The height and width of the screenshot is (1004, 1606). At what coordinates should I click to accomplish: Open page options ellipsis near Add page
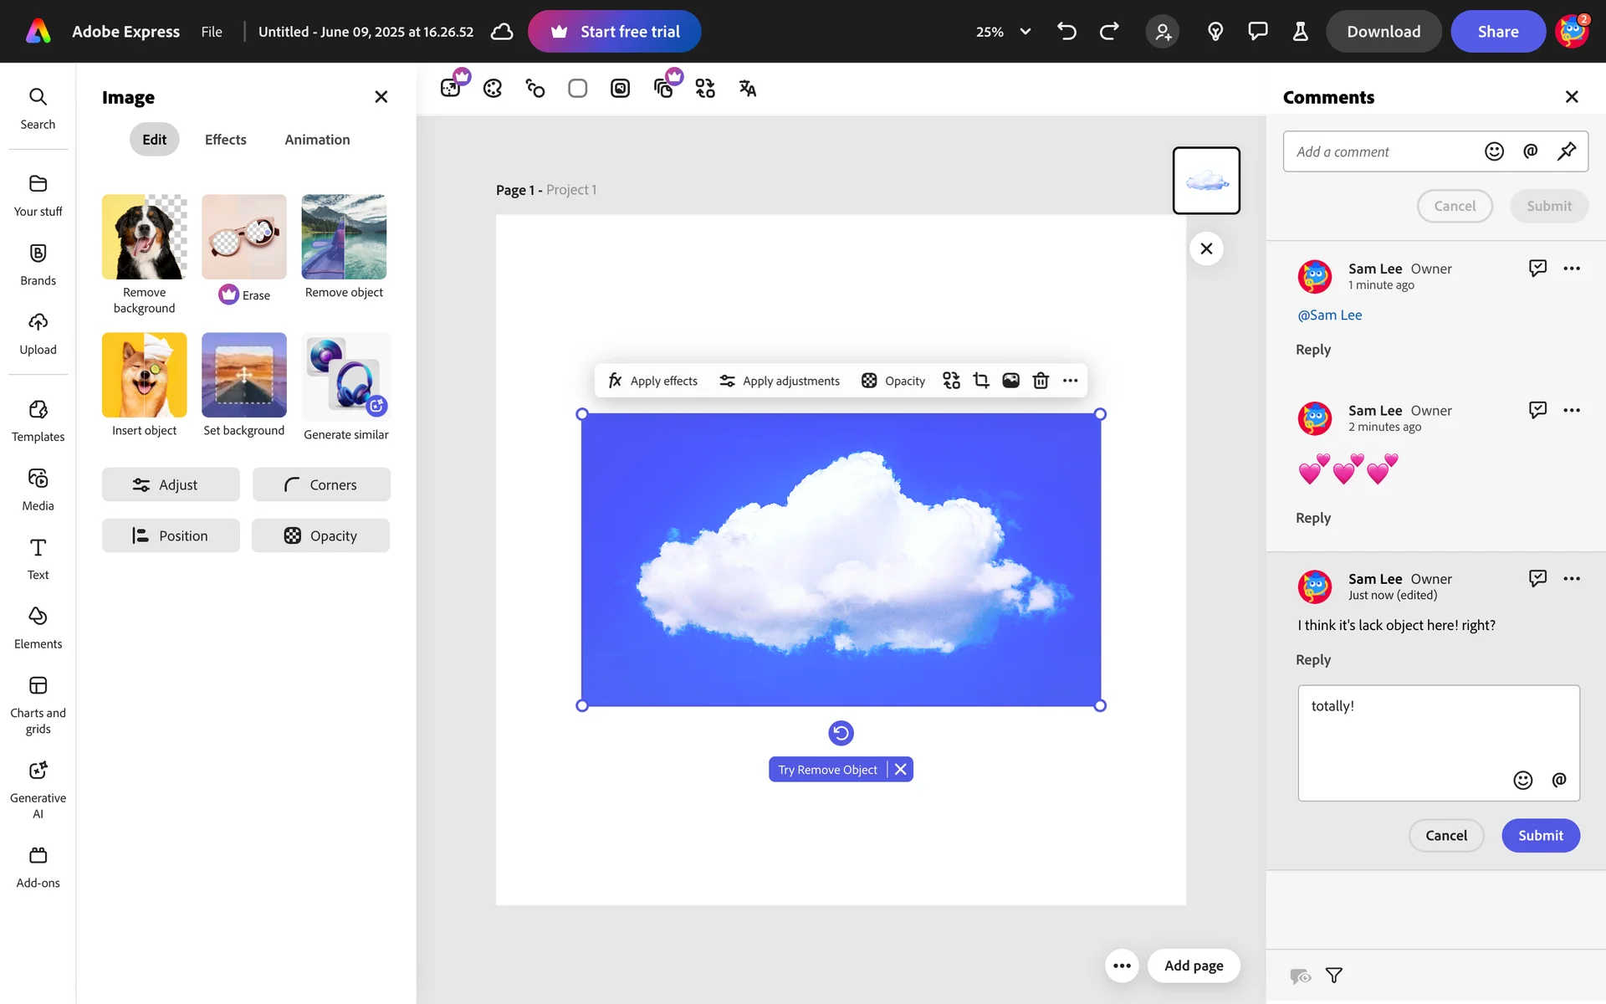click(x=1122, y=966)
